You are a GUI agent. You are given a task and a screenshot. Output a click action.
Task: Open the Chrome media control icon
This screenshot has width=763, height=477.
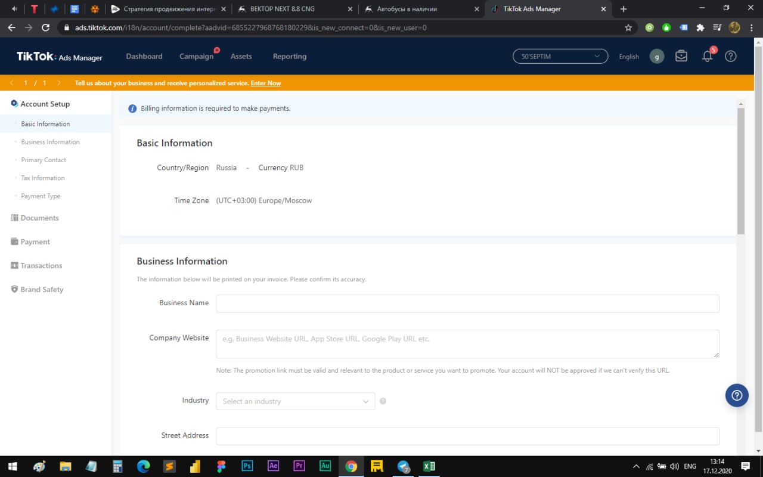click(x=717, y=27)
